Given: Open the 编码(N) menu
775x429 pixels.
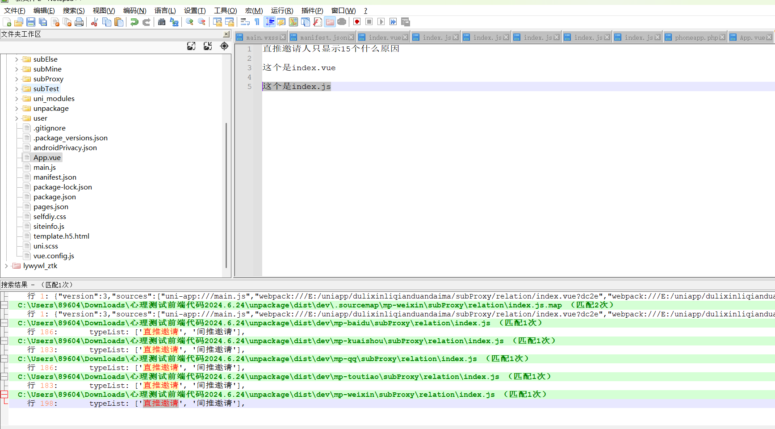Looking at the screenshot, I should coord(134,10).
